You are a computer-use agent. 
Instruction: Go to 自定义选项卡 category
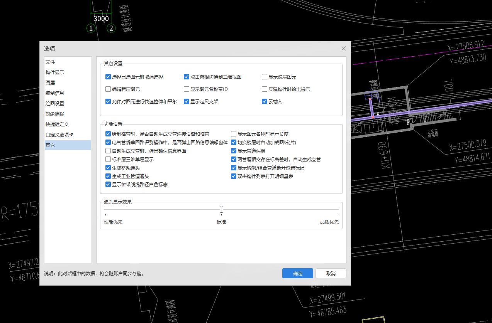68,135
